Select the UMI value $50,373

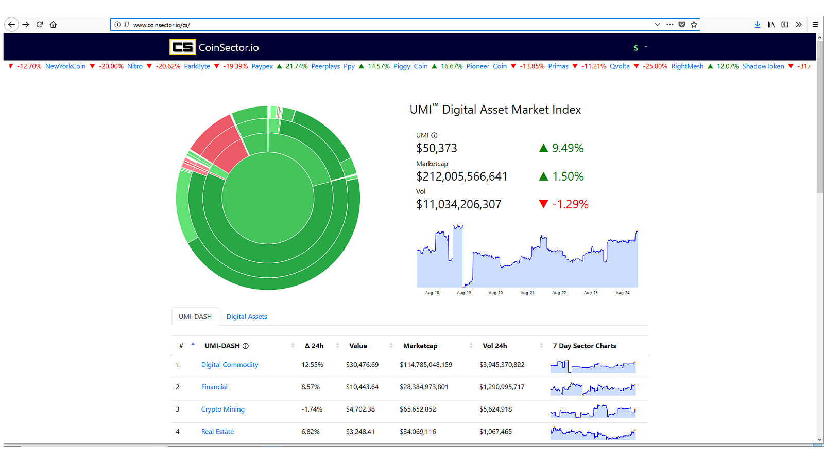437,148
